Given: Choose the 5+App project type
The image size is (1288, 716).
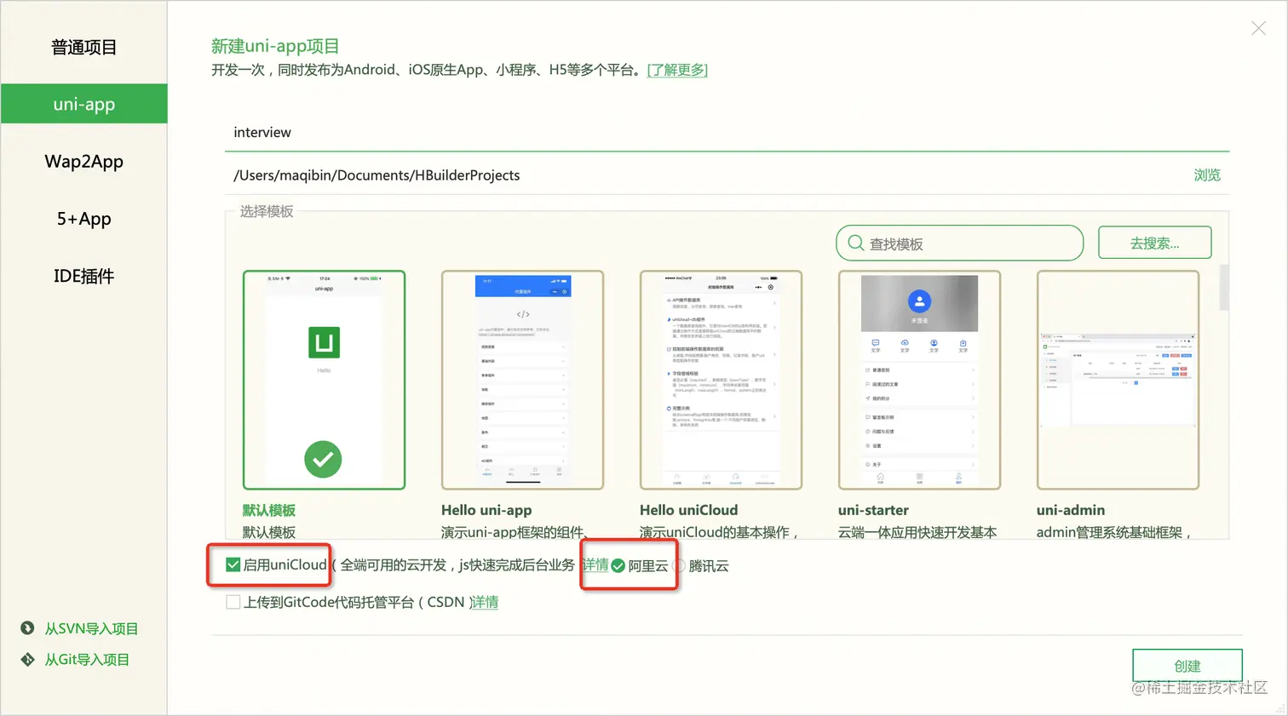Looking at the screenshot, I should click(83, 219).
